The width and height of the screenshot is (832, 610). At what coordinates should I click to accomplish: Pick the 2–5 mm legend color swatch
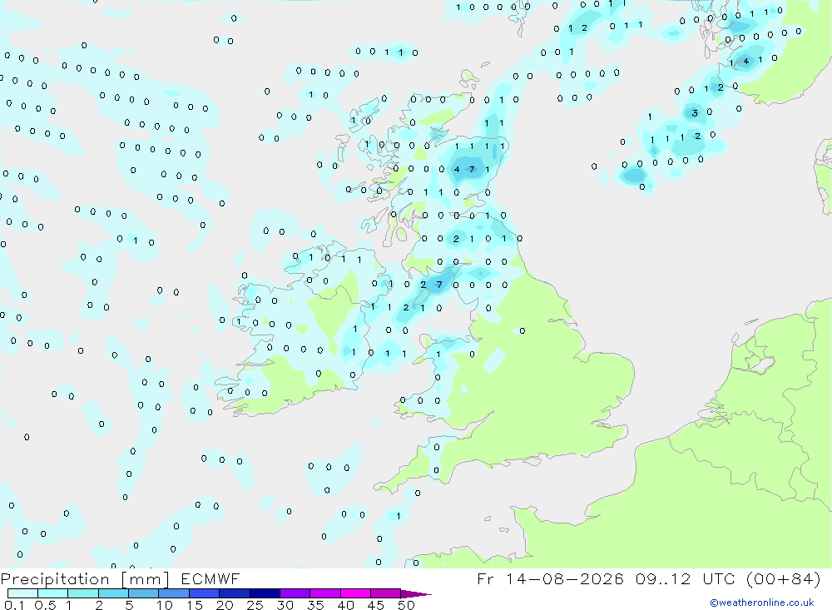113,593
